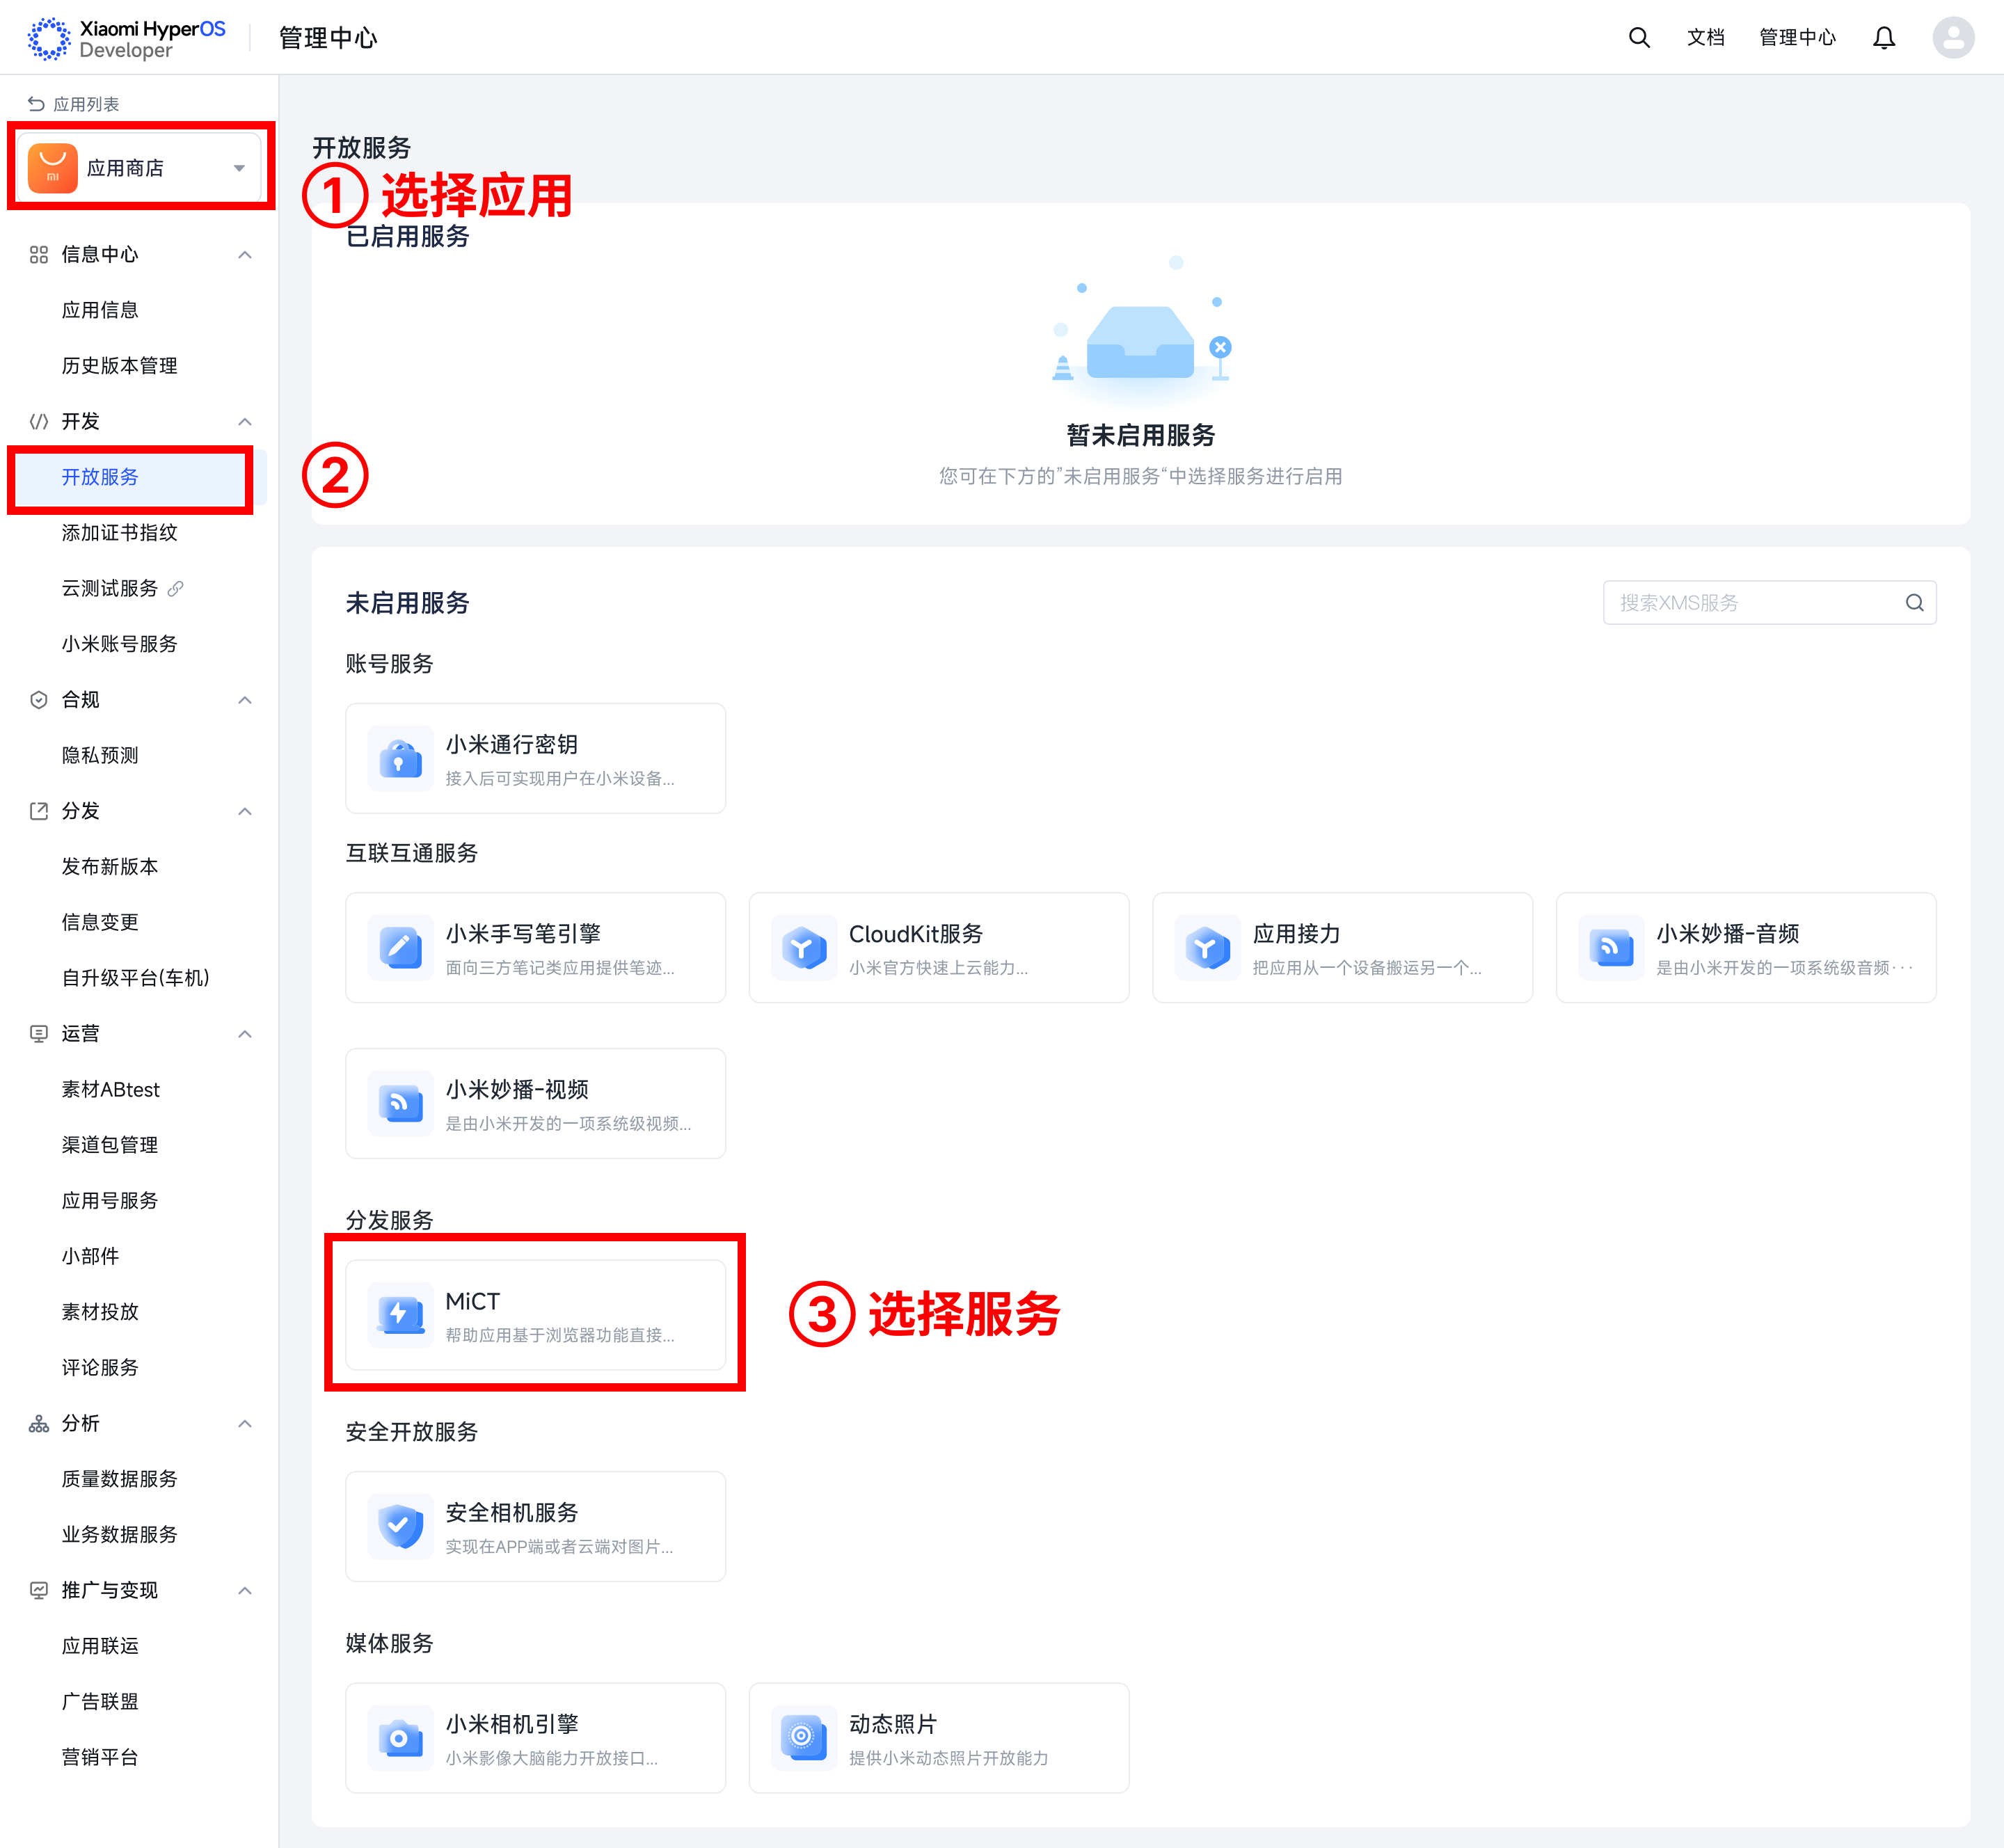
Task: Click the 应用接力 cube icon
Action: click(1208, 948)
